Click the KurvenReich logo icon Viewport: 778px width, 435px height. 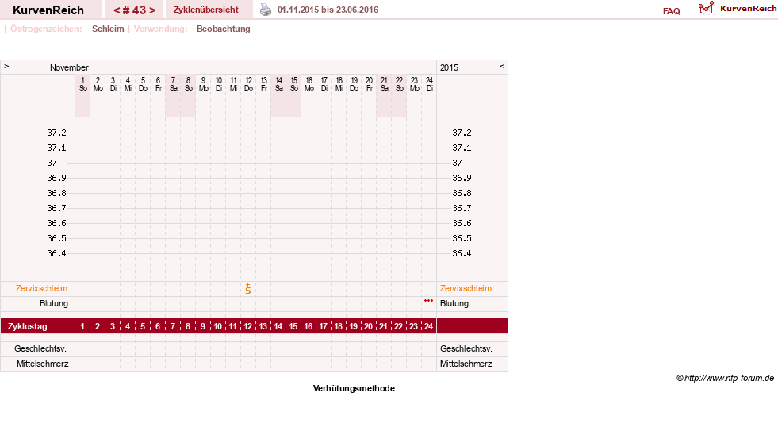point(706,8)
